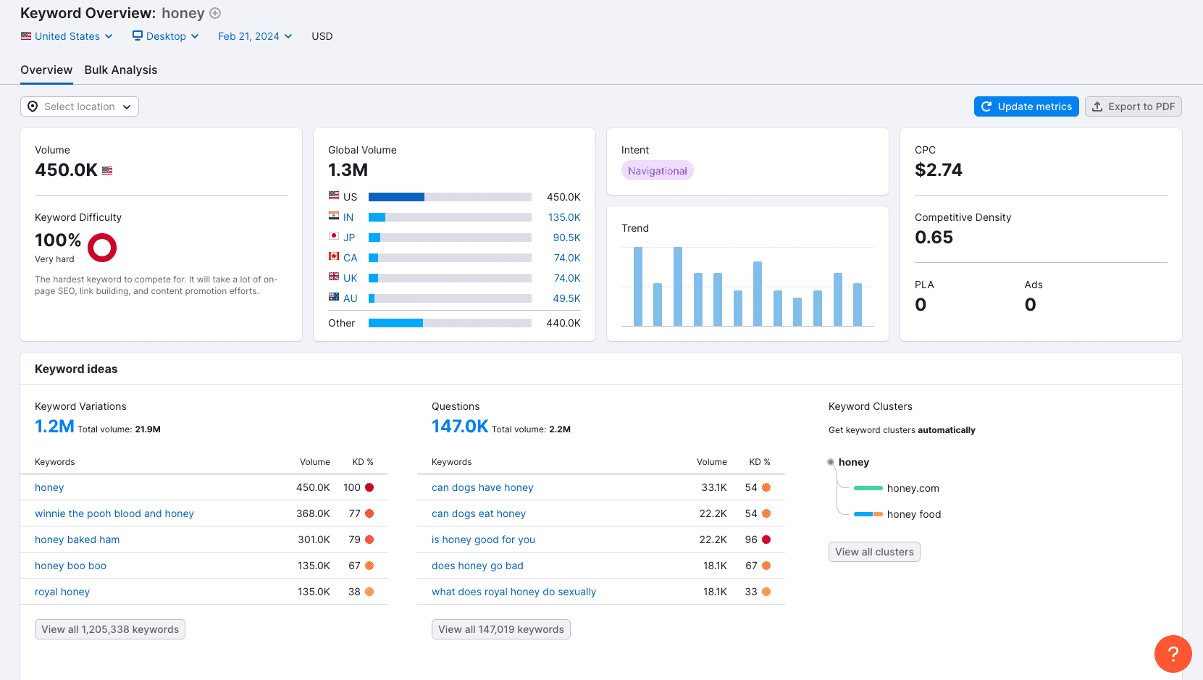The width and height of the screenshot is (1203, 680).
Task: Click the red help question mark button
Action: pyautogui.click(x=1173, y=653)
